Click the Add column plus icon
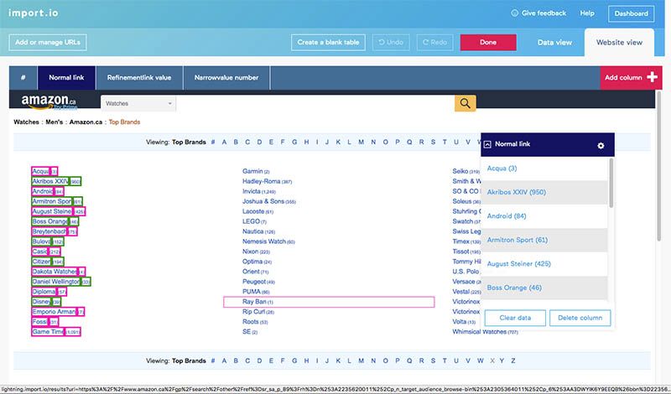Image resolution: width=671 pixels, height=394 pixels. [653, 77]
